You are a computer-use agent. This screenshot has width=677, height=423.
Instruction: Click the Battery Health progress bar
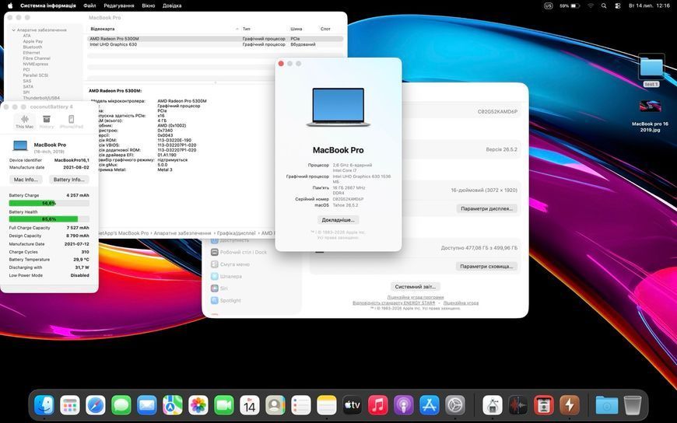point(49,219)
